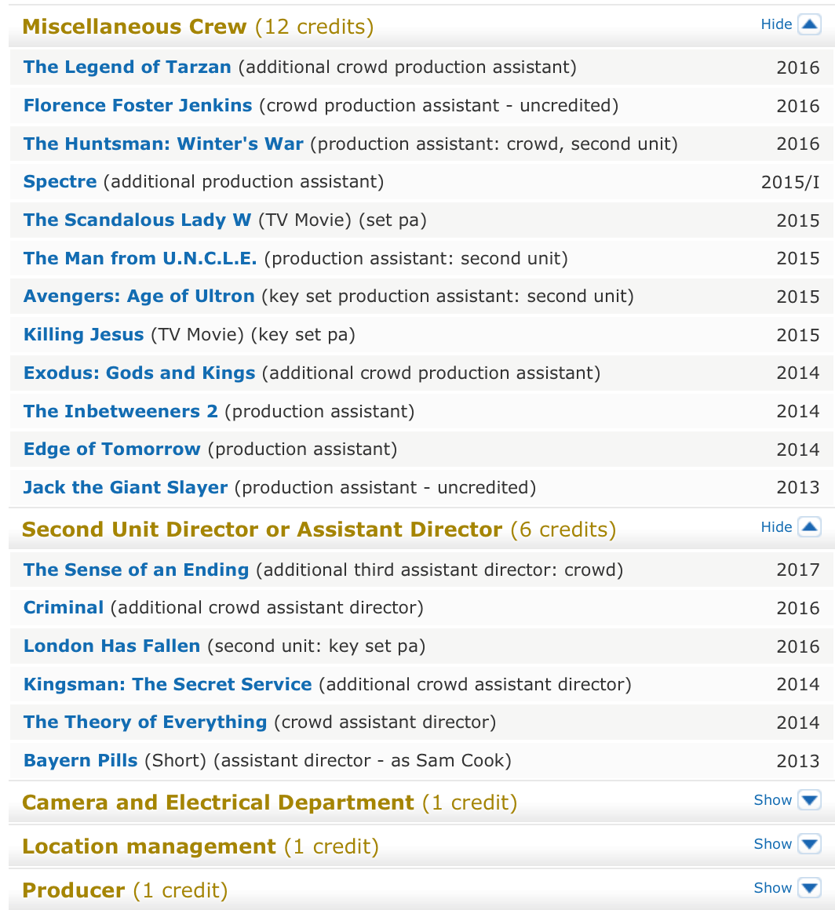
Task: Click the Hide link for Miscellaneous Crew
Action: [x=776, y=24]
